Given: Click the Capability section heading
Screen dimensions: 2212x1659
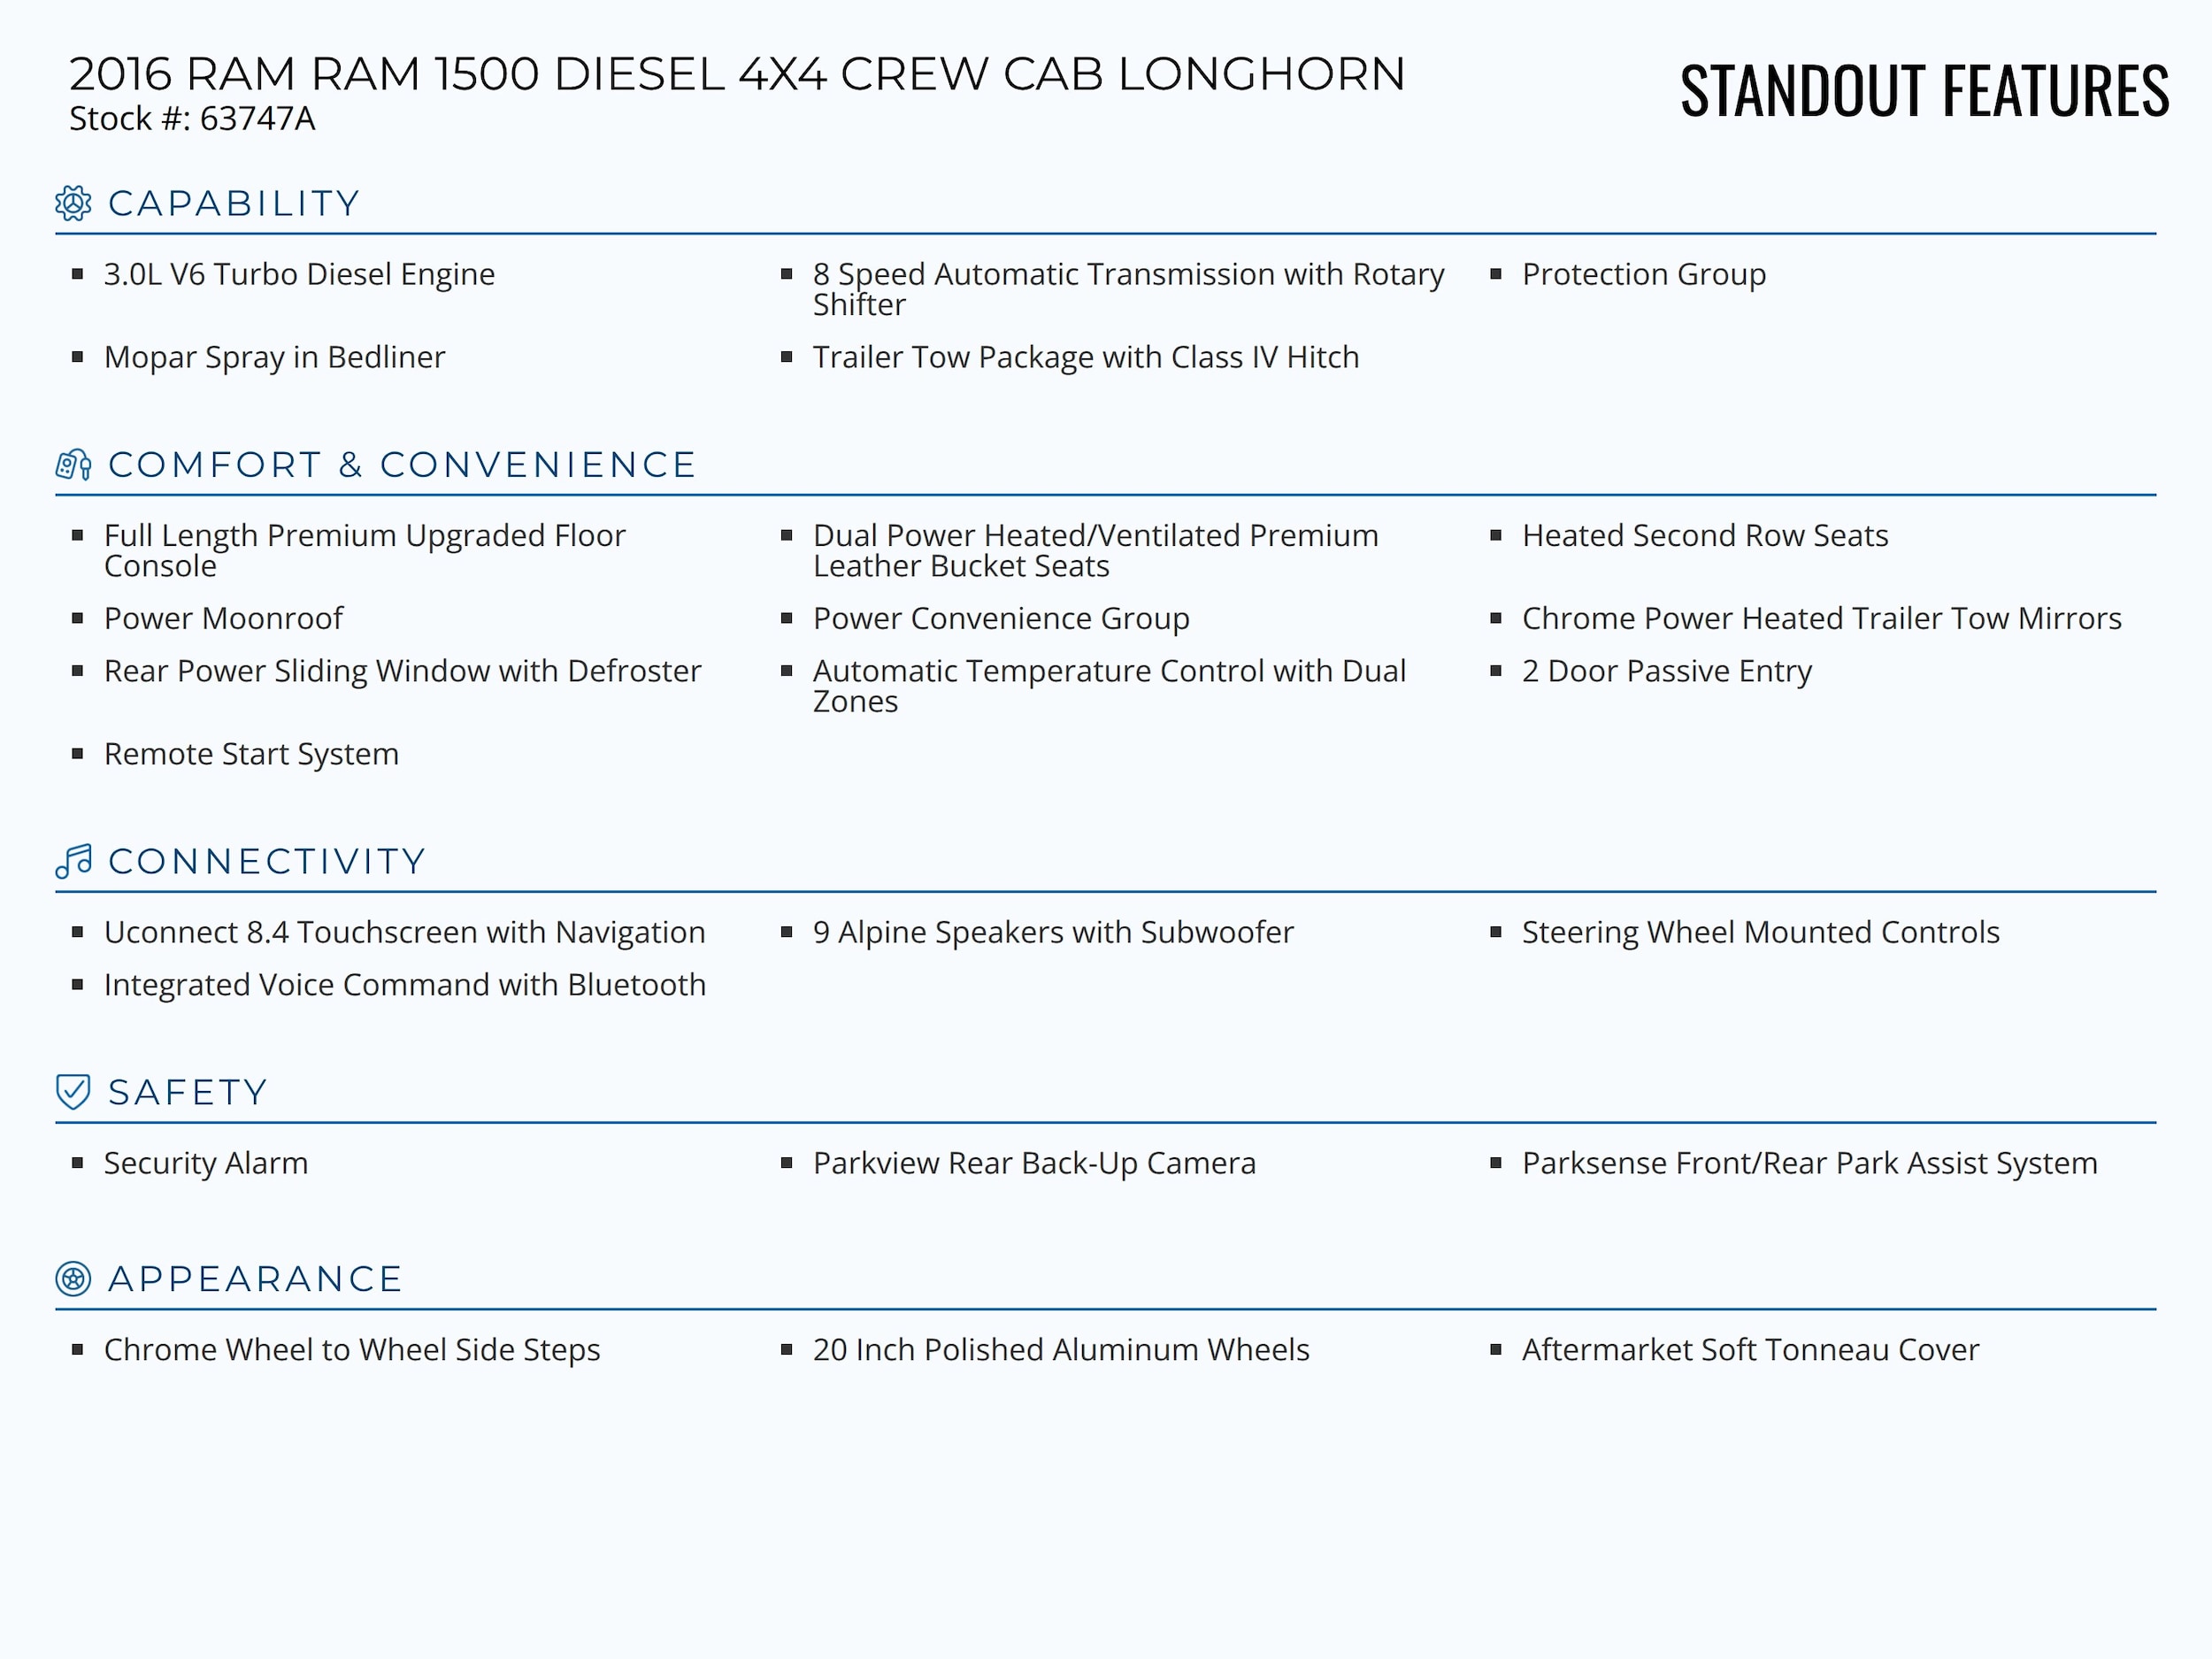Looking at the screenshot, I should pyautogui.click(x=233, y=204).
